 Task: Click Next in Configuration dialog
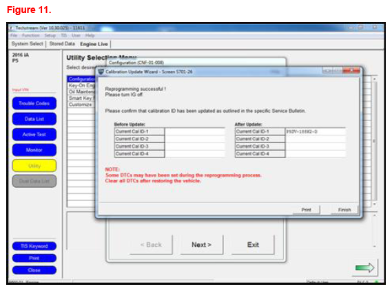(x=201, y=245)
